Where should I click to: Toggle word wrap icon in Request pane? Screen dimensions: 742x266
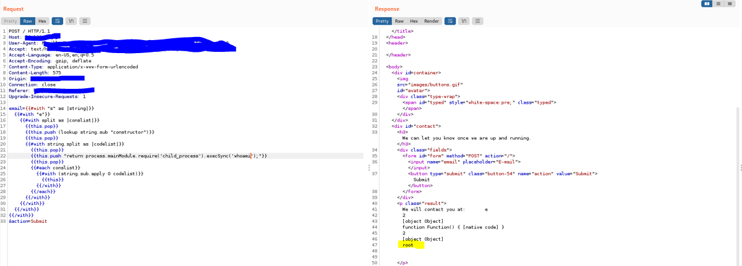click(57, 21)
